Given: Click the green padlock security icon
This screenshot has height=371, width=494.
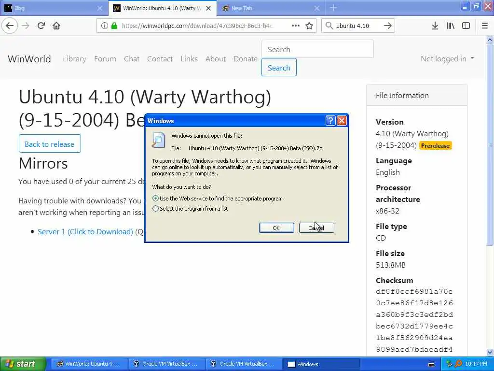Looking at the screenshot, I should (114, 26).
